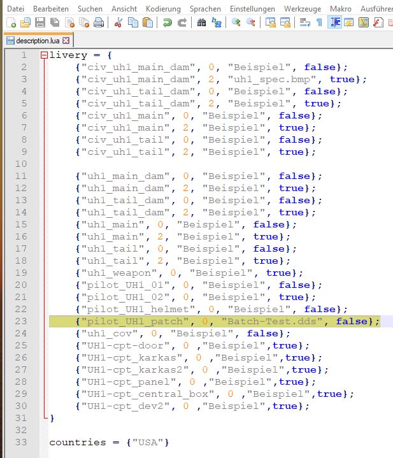The image size is (393, 458).
Task: Zoom out with magnifier minus icon
Action: 251,22
